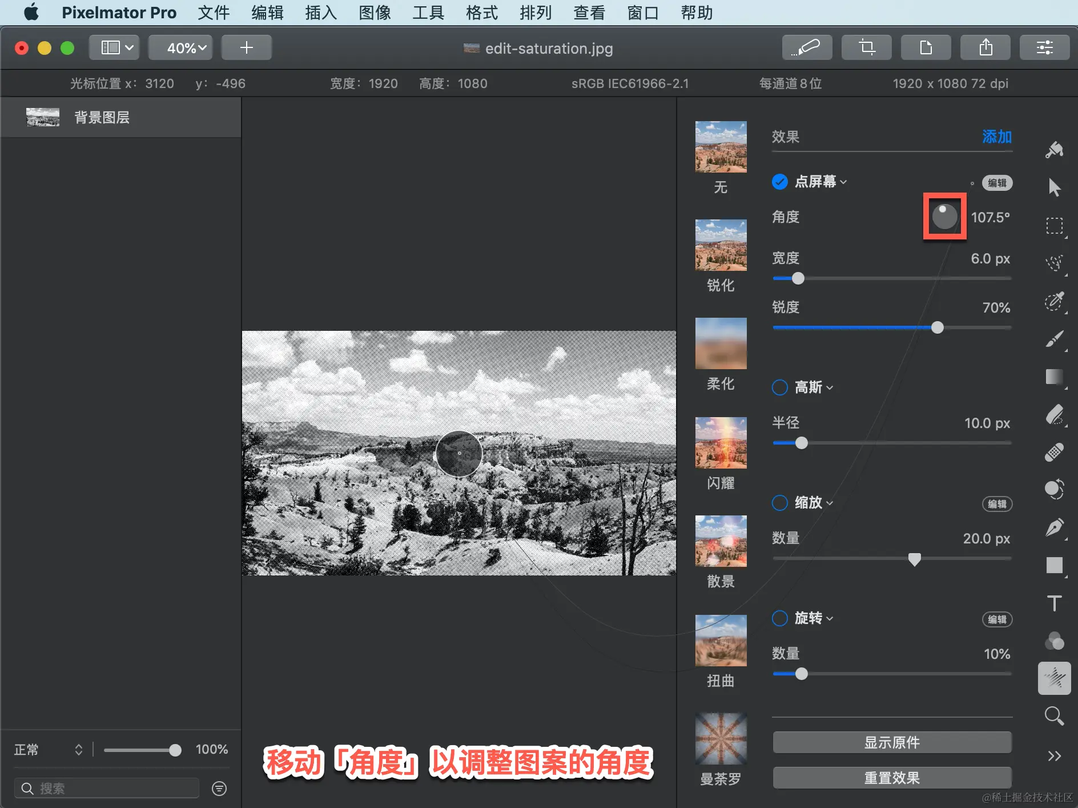Select the Pen tool
This screenshot has height=808, width=1078.
click(x=1054, y=527)
